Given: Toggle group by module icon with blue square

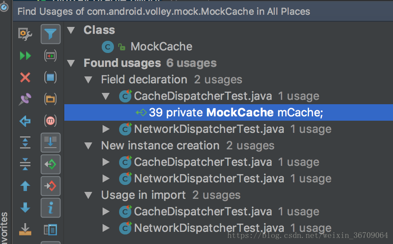Looking at the screenshot, I should click(50, 77).
